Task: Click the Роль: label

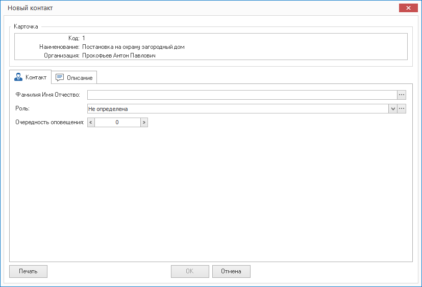Action: [22, 108]
